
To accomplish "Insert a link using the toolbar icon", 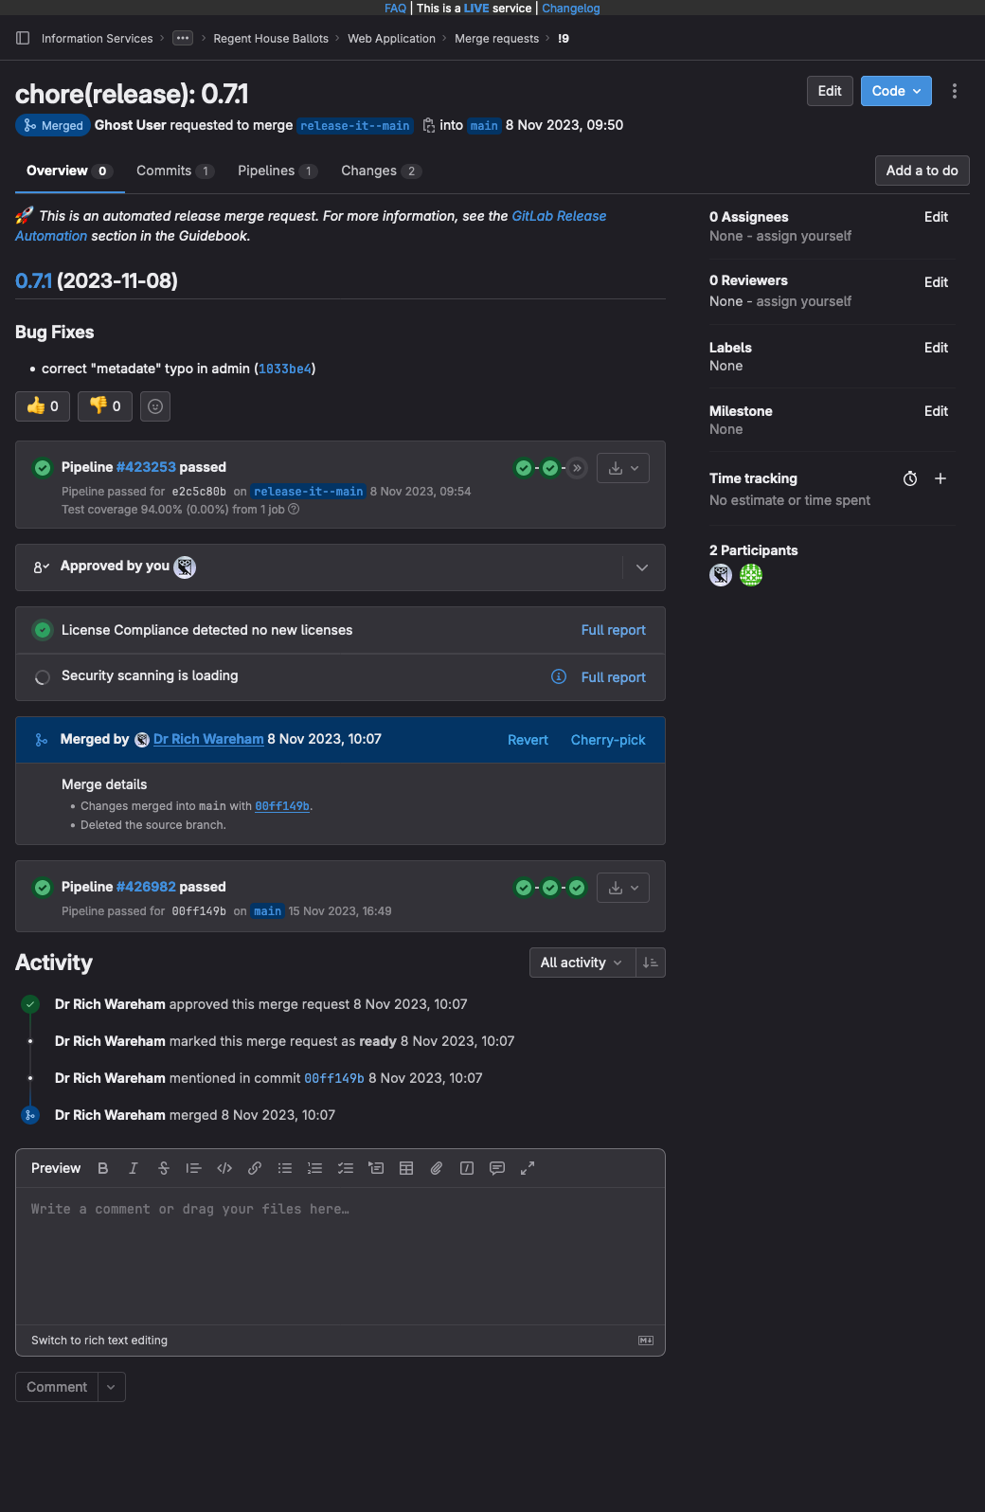I will [x=255, y=1168].
